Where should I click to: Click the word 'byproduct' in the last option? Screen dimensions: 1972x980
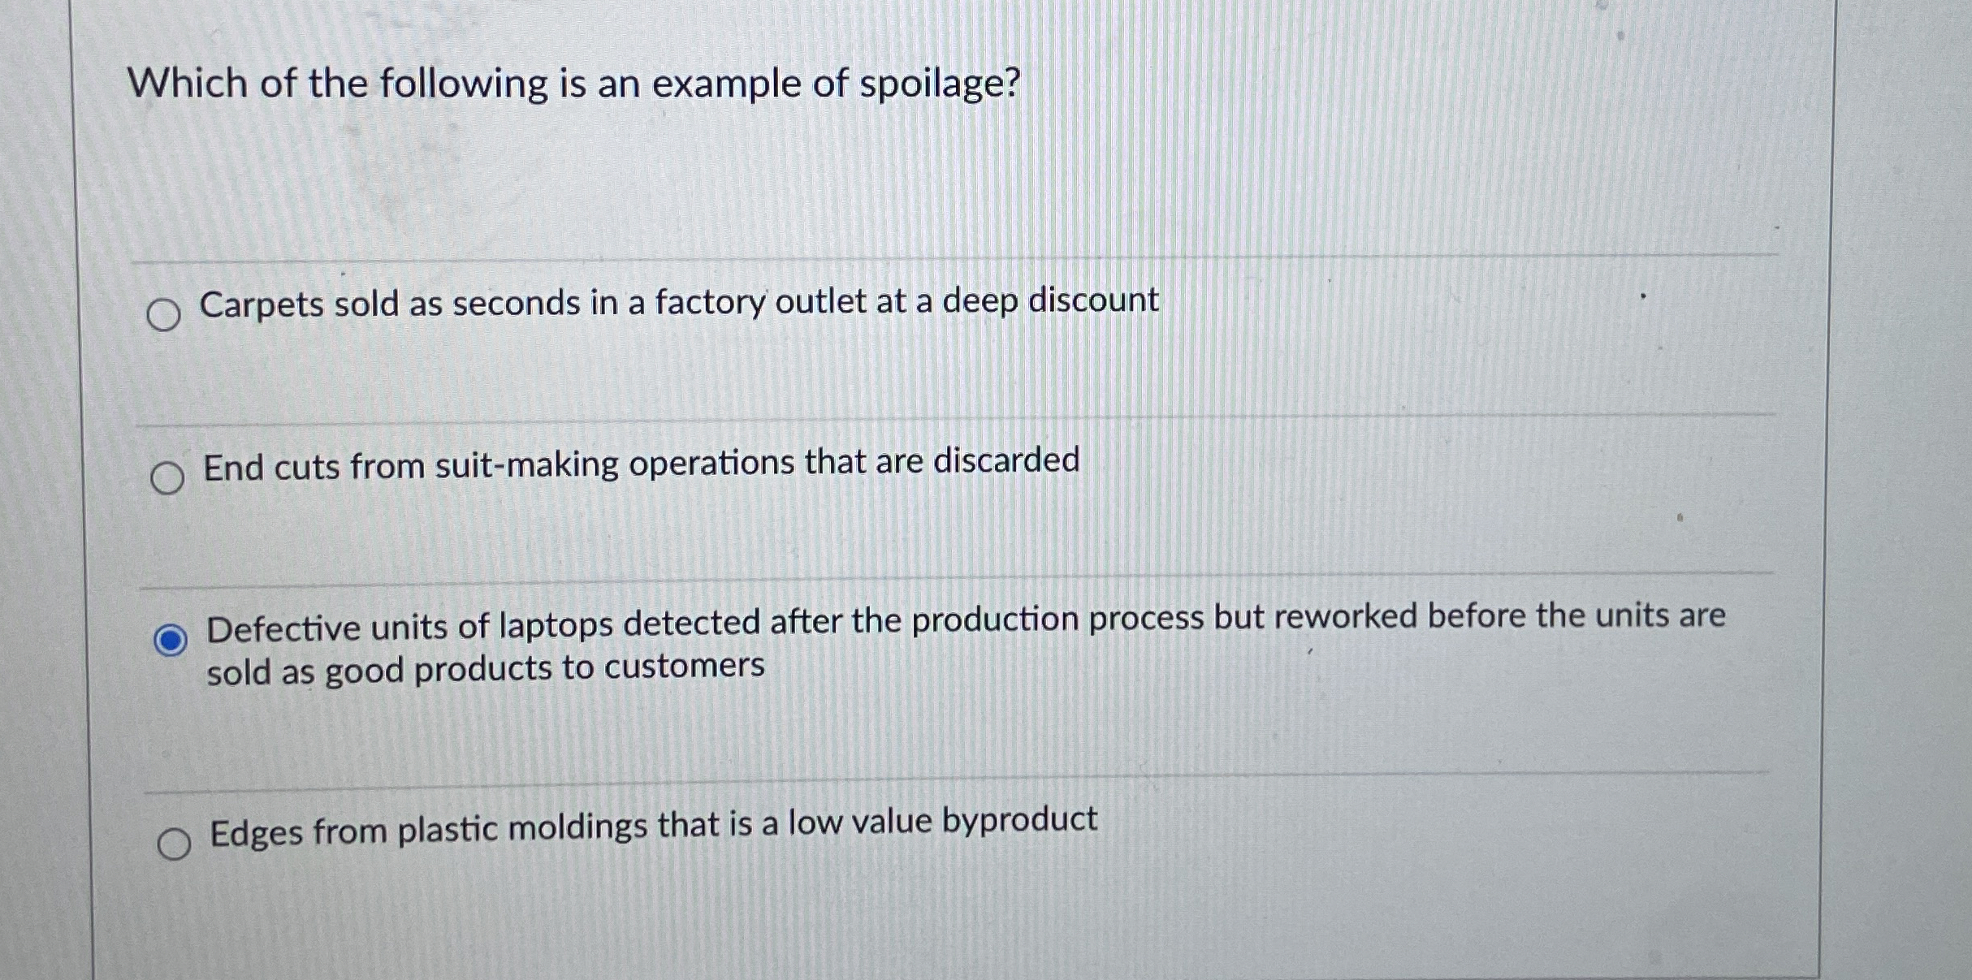[x=1019, y=822]
